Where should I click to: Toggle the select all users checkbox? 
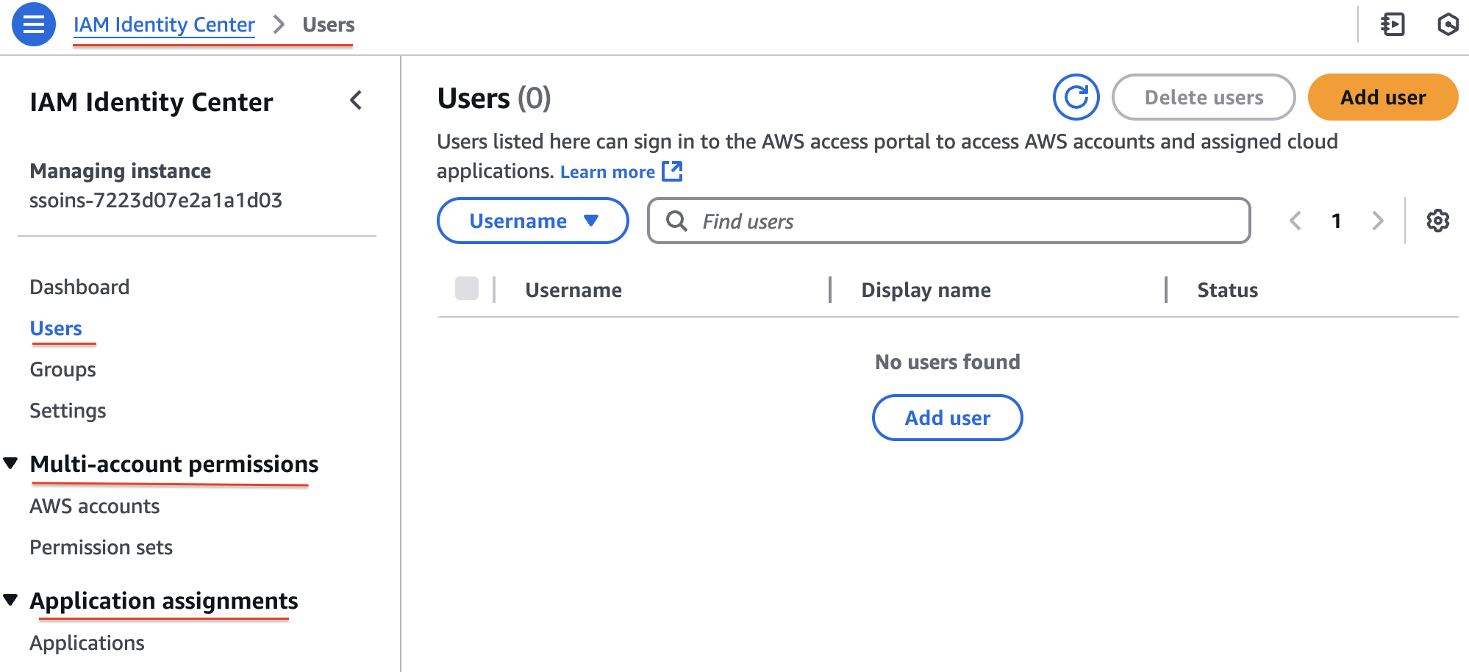(467, 289)
